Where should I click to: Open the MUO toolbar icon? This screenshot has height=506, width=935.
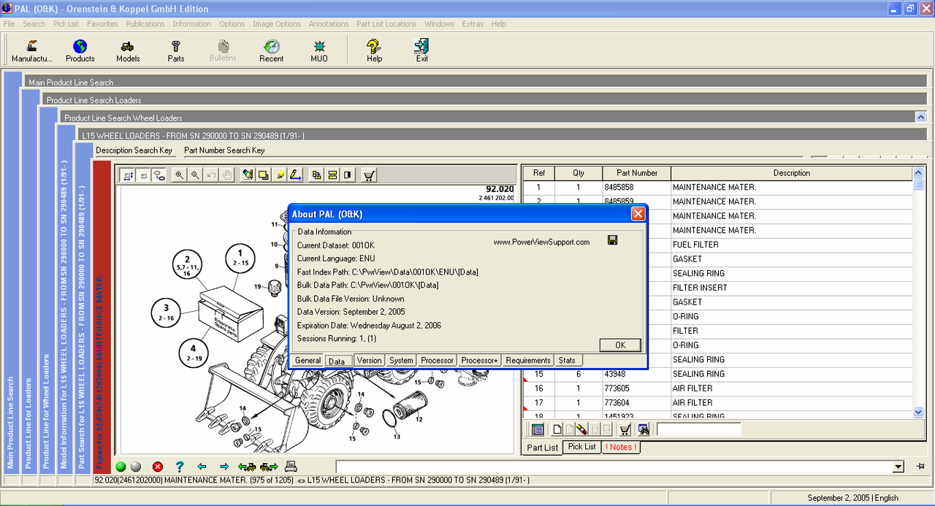[319, 50]
